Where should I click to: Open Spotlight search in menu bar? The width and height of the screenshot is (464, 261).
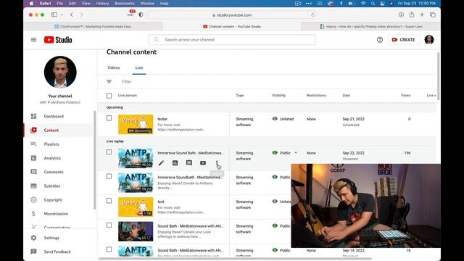(x=373, y=4)
